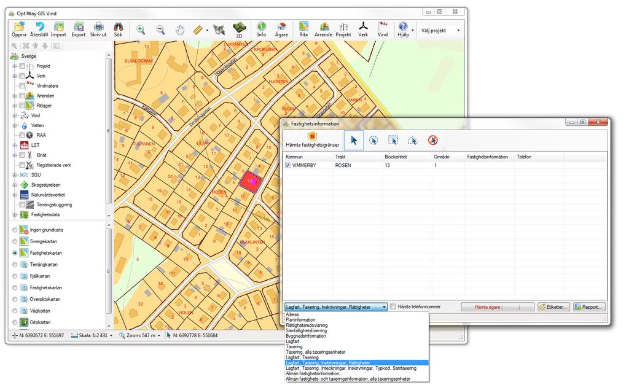This screenshot has height=390, width=629.
Task: Tick the Hämta telefonnummer checkbox
Action: (393, 307)
